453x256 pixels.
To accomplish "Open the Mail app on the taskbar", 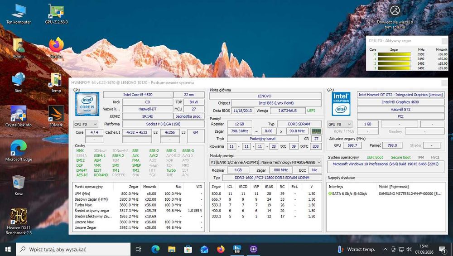I will (205, 249).
